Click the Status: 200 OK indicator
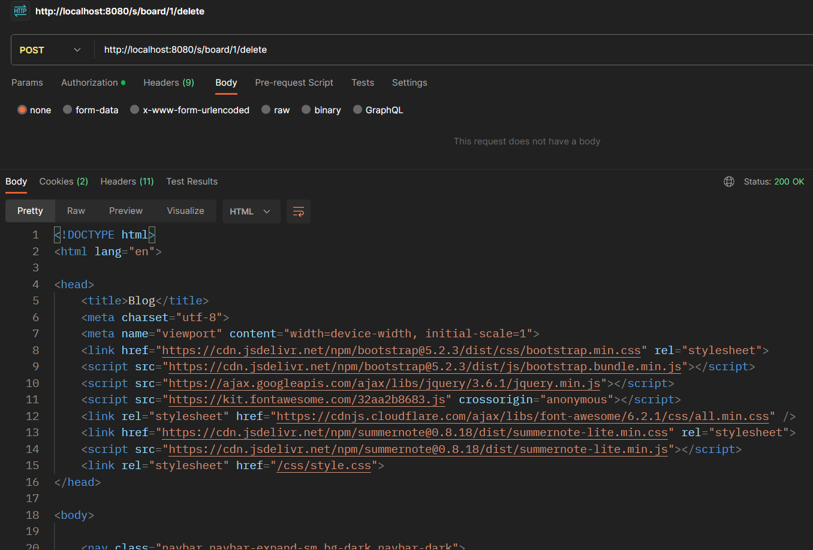Image resolution: width=813 pixels, height=550 pixels. pos(774,182)
